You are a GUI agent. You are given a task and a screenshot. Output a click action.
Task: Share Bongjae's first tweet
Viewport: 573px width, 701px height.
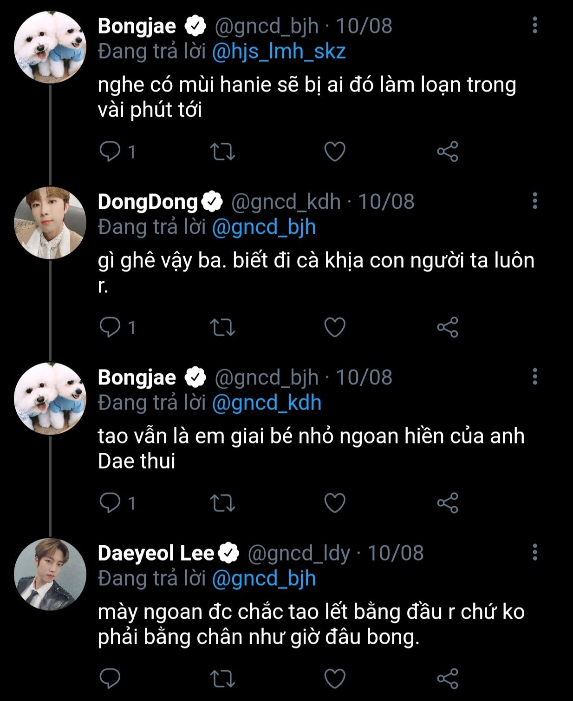pyautogui.click(x=448, y=152)
